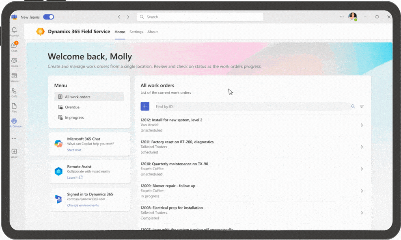Select the Field Service app icon
This screenshot has height=240, width=401.
point(14,121)
